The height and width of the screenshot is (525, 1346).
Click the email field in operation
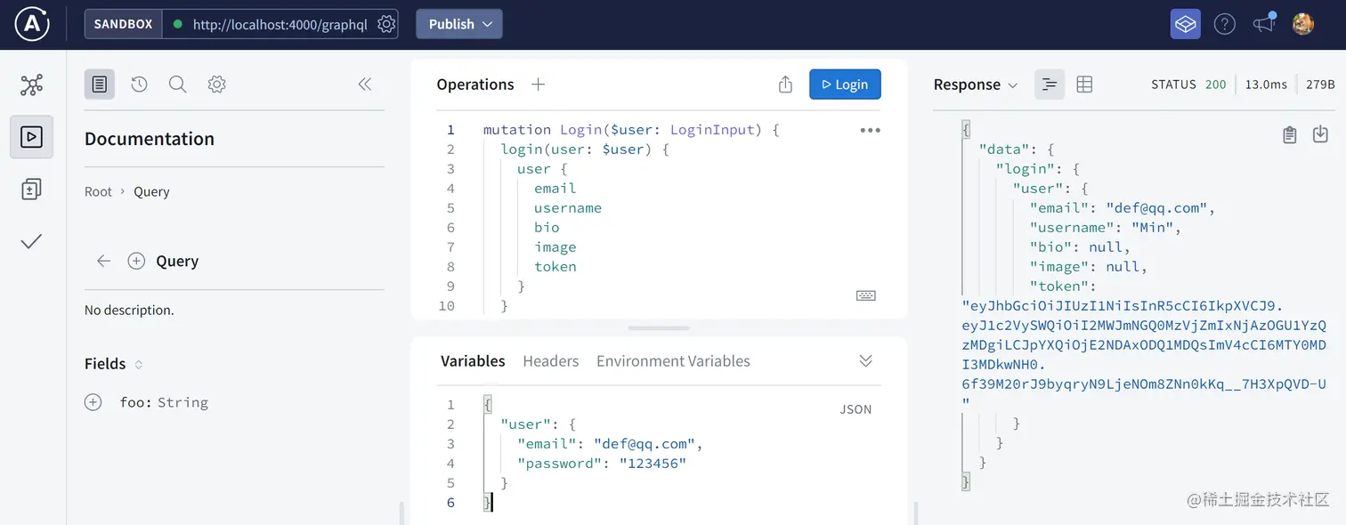point(555,188)
